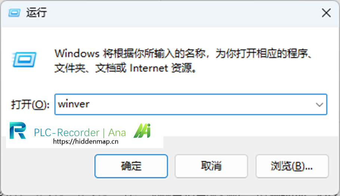Click the PLC-Recorder text label
Screen dimensions: 340x196
click(67, 133)
